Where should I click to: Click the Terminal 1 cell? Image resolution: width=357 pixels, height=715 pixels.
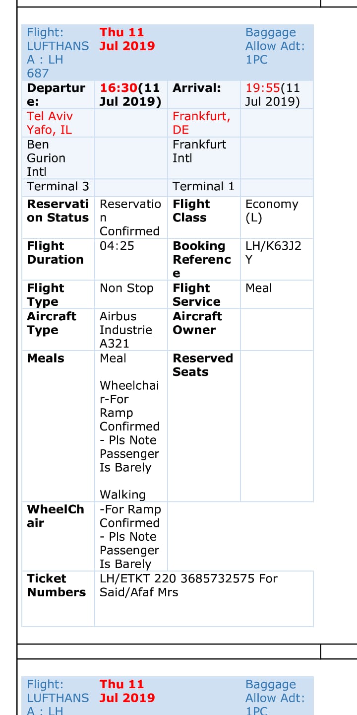[x=203, y=187]
